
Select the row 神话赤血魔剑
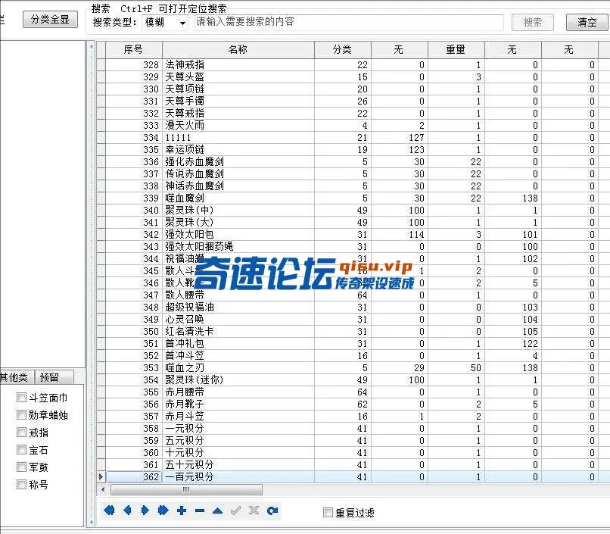point(352,186)
